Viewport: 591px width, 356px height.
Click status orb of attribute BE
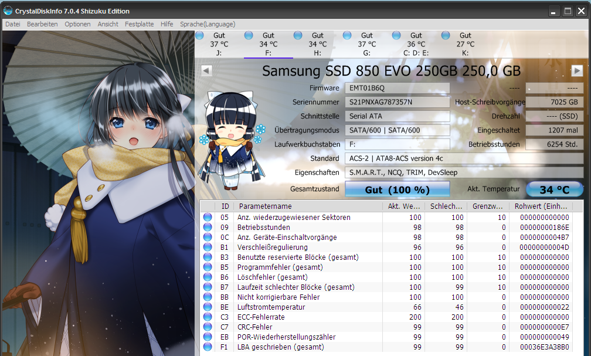click(208, 307)
